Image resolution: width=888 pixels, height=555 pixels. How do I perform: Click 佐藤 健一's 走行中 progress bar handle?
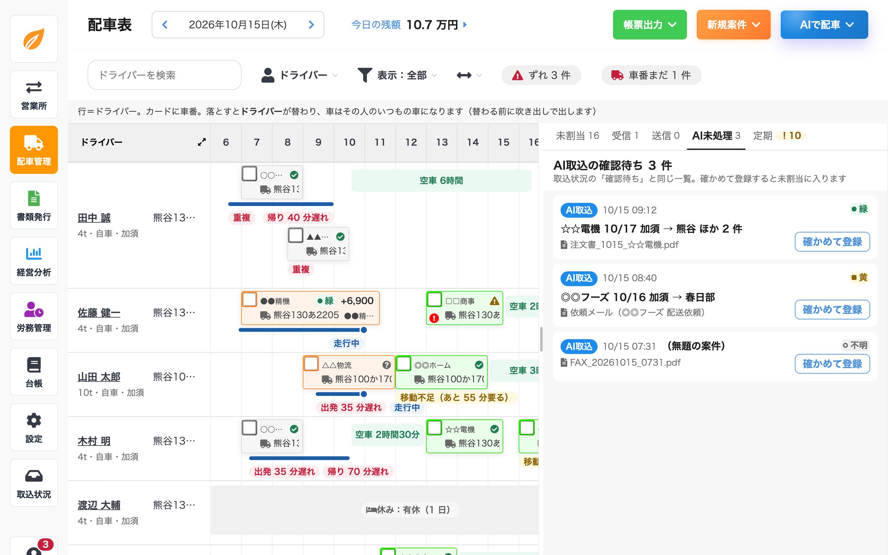coord(364,330)
